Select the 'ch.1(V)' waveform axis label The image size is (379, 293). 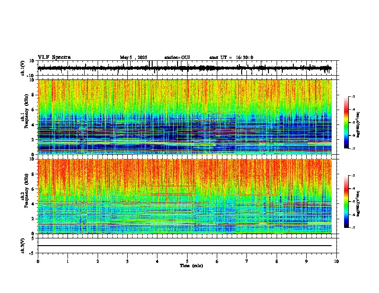pyautogui.click(x=23, y=68)
